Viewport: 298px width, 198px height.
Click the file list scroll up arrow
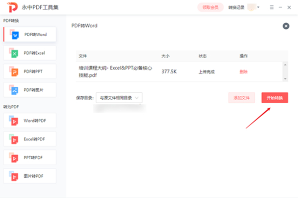pos(285,65)
